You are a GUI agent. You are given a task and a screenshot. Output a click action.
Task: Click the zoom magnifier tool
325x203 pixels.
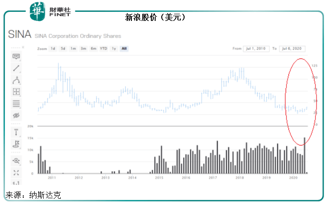coord(16,161)
